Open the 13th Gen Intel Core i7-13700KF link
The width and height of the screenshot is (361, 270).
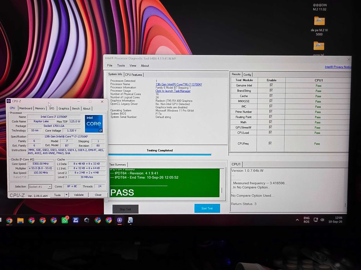click(179, 84)
